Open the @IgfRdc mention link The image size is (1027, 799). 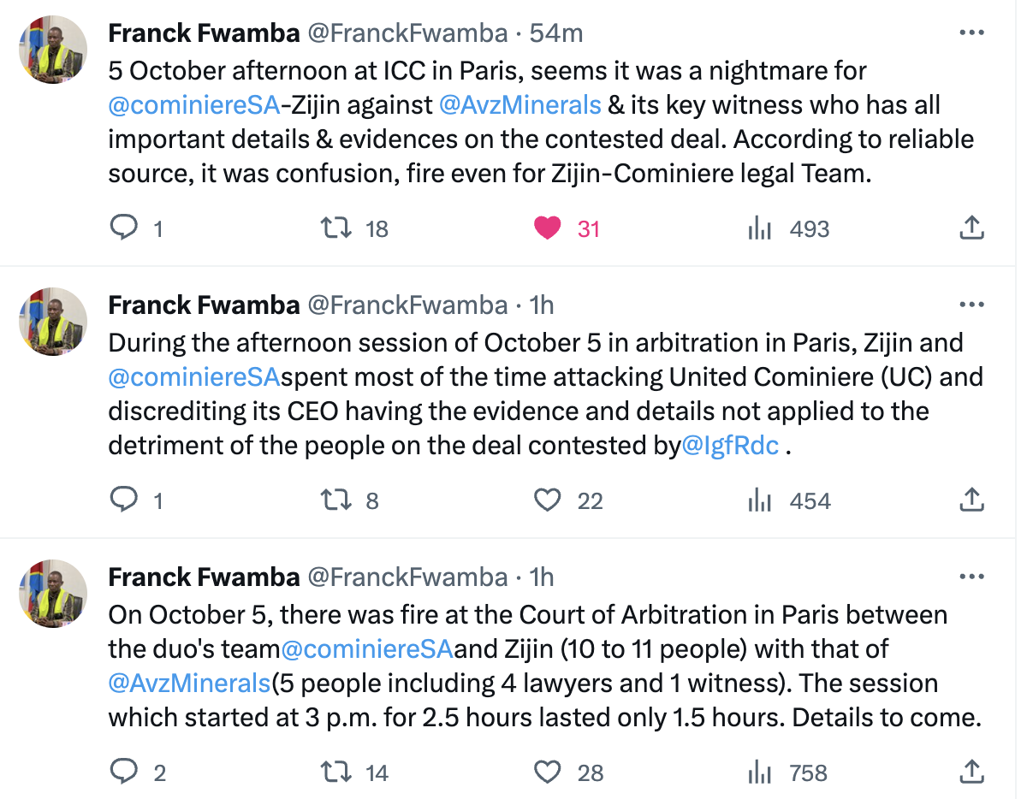[x=730, y=446]
